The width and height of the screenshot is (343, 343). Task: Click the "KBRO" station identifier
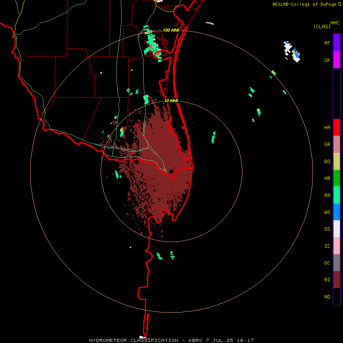[196, 340]
